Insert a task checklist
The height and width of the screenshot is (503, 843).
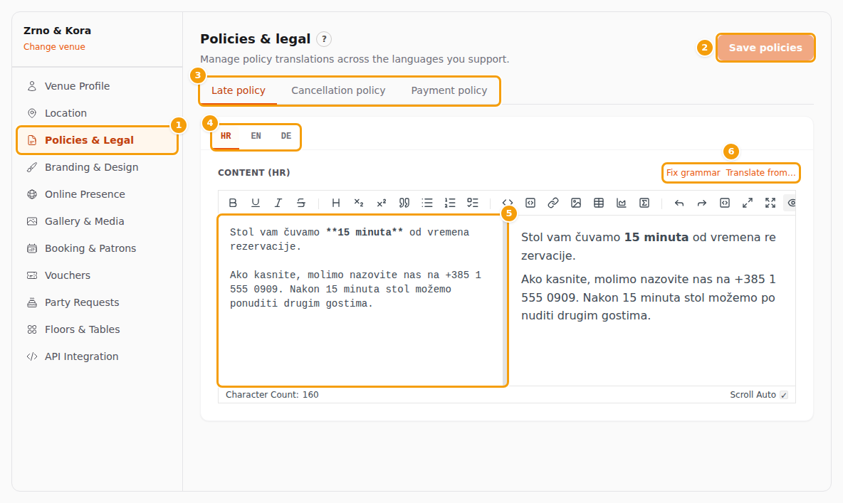pos(473,203)
